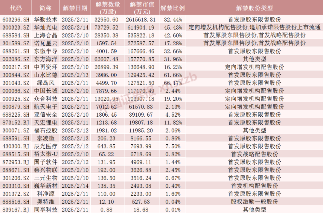Select the ratio 61.66%

(x=173, y=75)
